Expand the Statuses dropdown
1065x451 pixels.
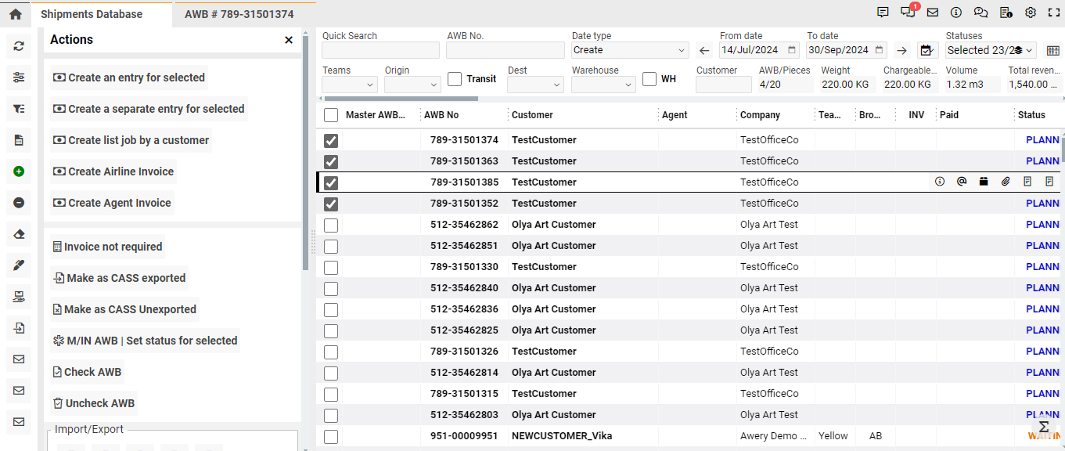[x=990, y=50]
